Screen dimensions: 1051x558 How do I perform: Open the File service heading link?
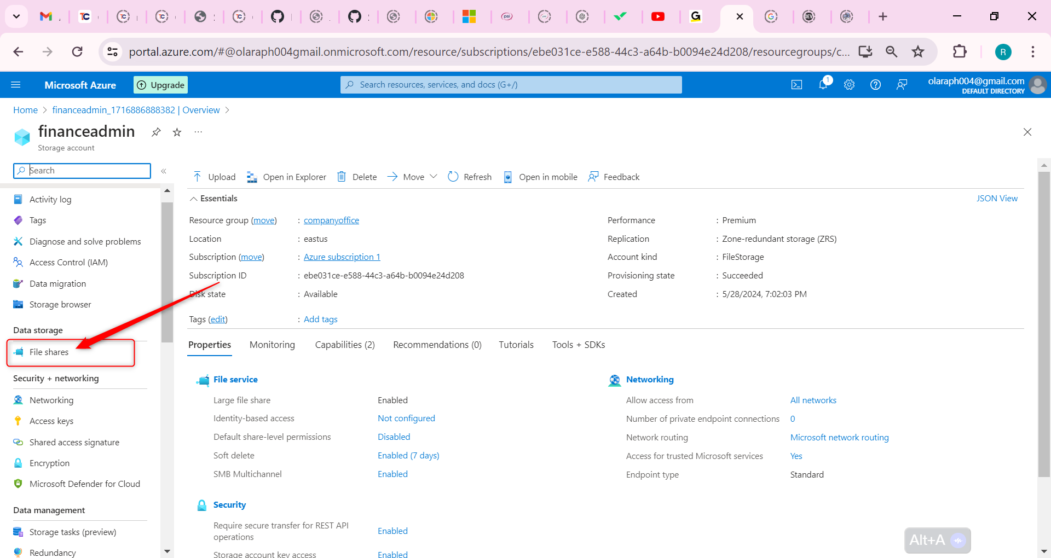click(235, 379)
